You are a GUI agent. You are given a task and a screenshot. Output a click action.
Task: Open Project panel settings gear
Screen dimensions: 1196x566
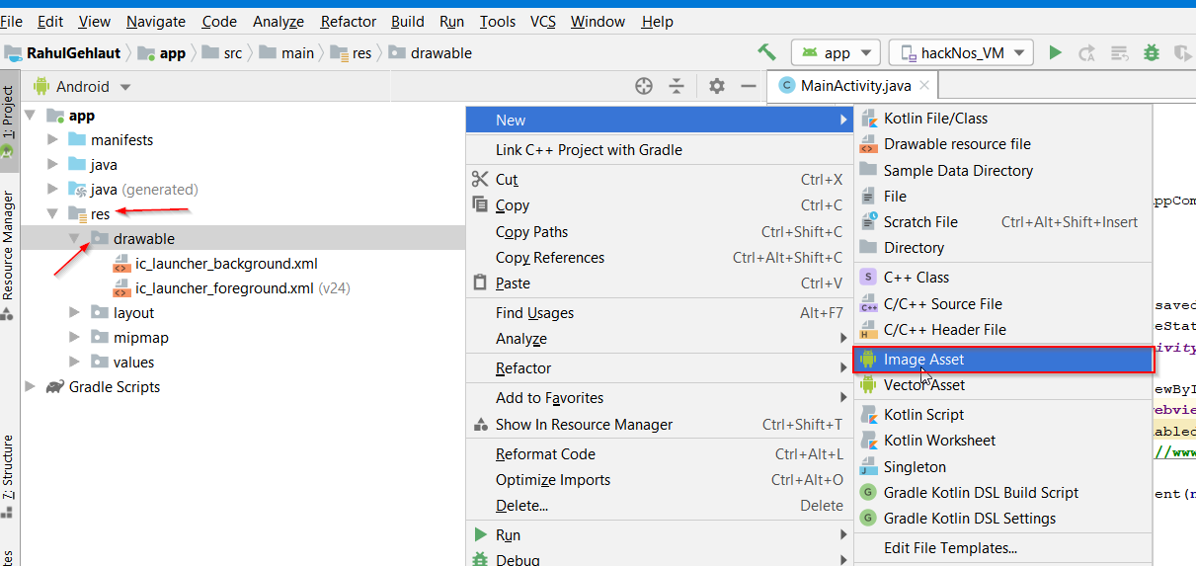[x=717, y=86]
